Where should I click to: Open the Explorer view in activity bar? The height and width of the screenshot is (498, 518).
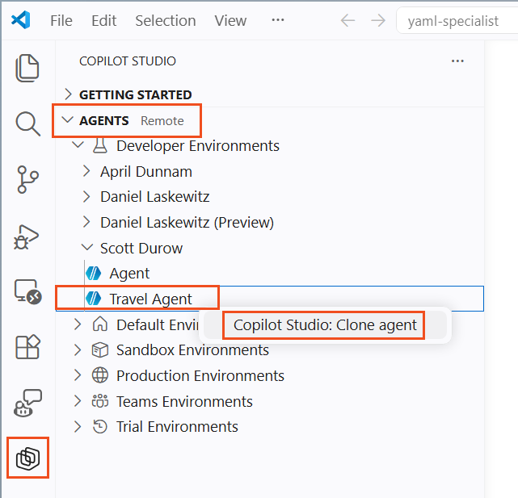click(x=27, y=68)
